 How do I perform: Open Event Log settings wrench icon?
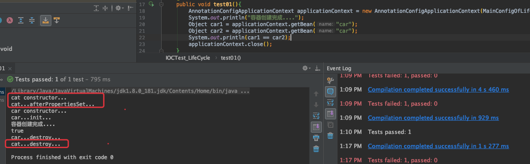(x=331, y=80)
